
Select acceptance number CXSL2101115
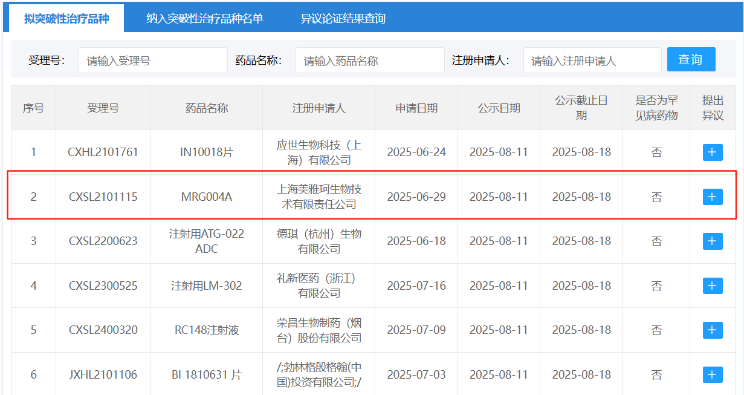point(103,197)
